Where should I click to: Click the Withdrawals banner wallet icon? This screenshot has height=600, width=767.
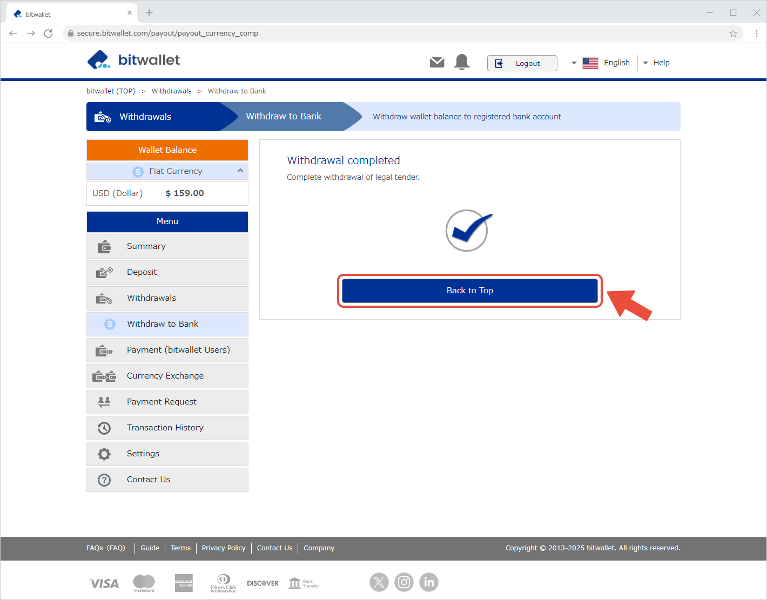103,117
